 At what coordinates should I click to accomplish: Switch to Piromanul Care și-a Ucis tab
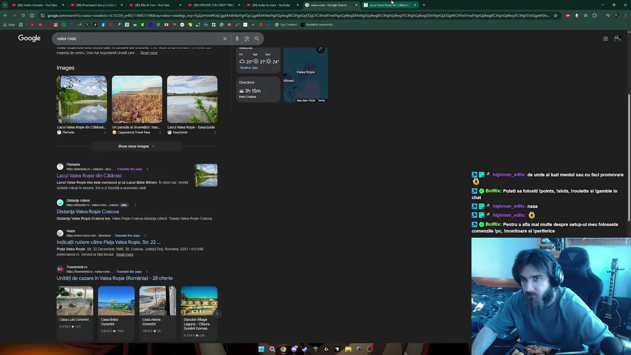point(96,5)
